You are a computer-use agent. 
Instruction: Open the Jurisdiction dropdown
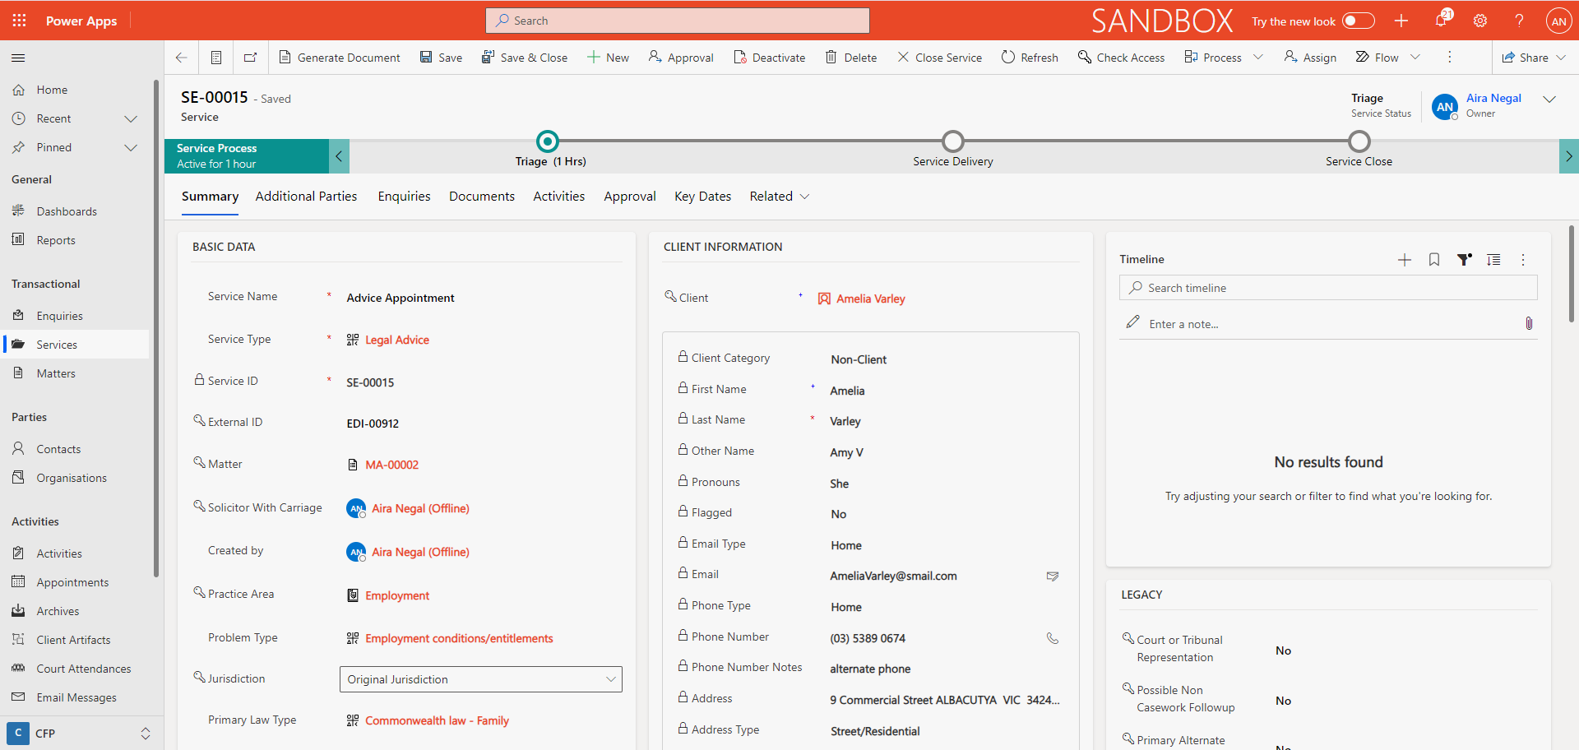481,679
